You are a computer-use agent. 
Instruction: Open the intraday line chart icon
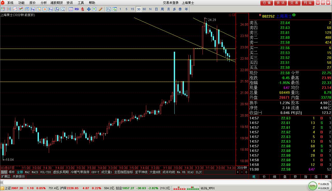click(15, 9)
